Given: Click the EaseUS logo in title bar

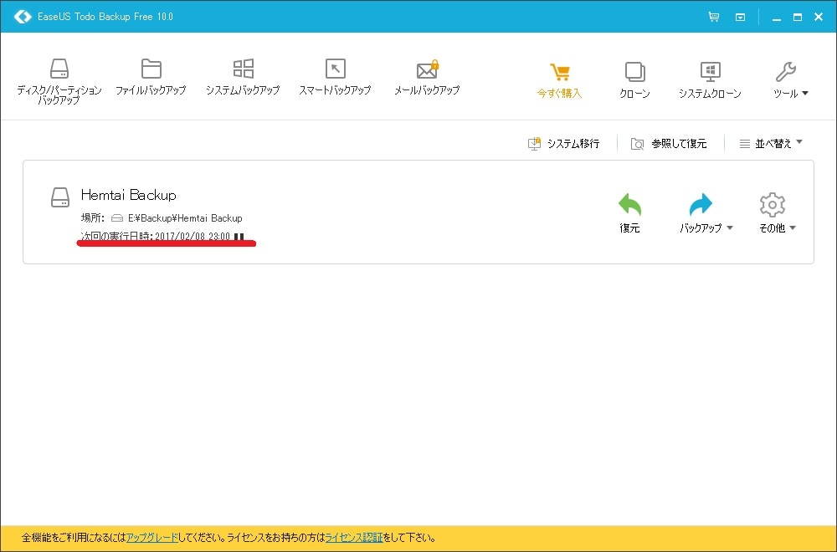Looking at the screenshot, I should click(x=23, y=17).
